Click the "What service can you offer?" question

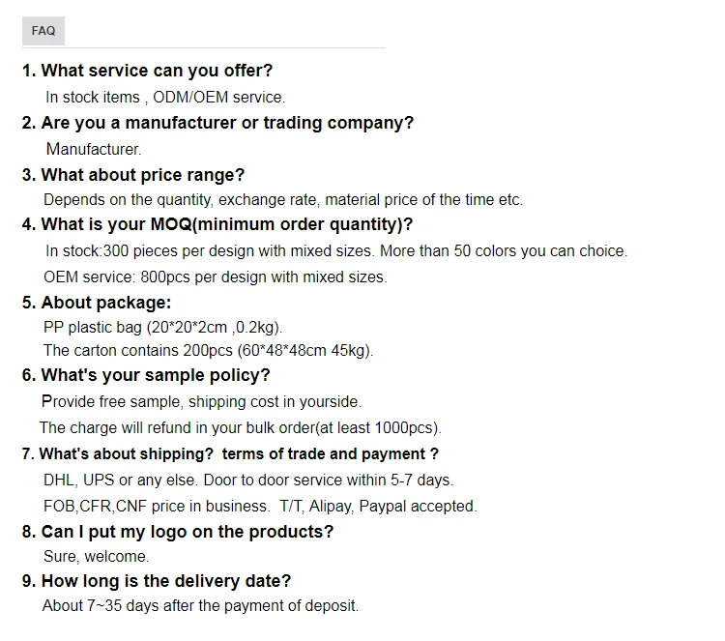tap(148, 71)
